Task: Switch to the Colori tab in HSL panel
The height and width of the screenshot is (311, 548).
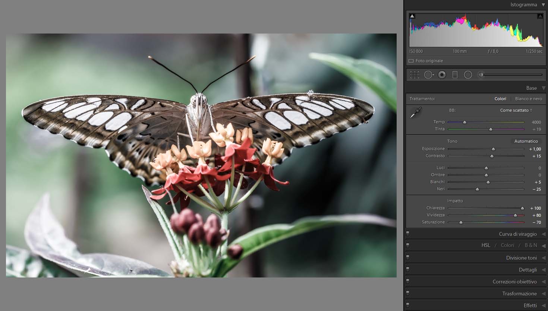Action: (507, 245)
